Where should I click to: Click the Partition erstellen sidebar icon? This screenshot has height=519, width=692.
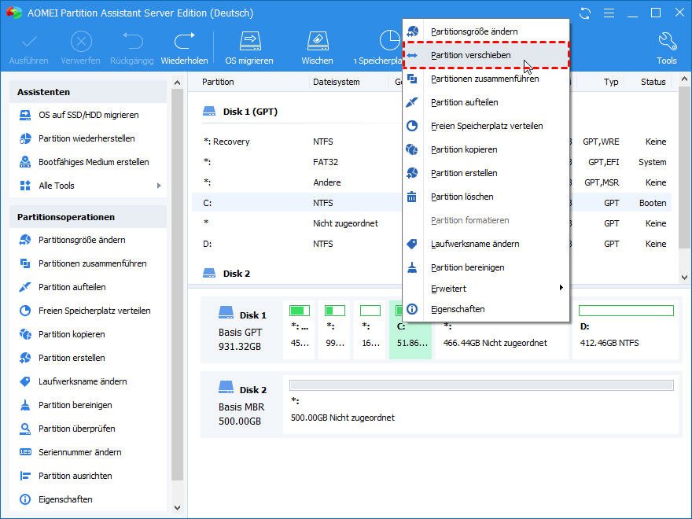[x=25, y=358]
